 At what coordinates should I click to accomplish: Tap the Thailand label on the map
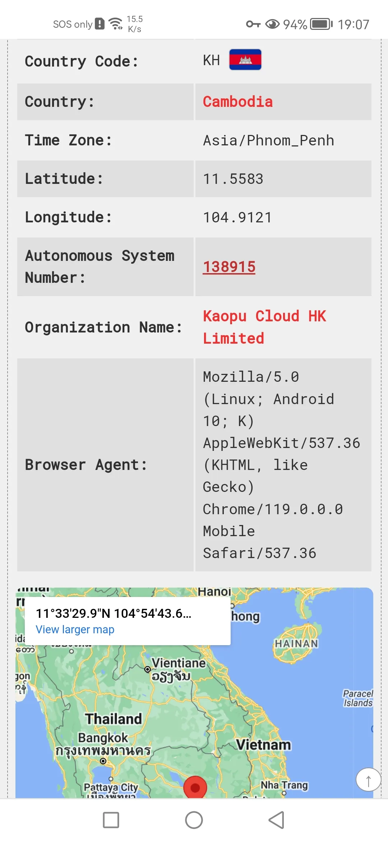[x=114, y=719]
